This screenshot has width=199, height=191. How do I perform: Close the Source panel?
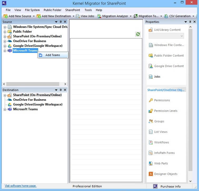[x=65, y=22]
